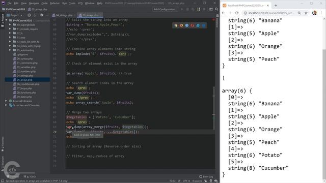The width and height of the screenshot is (326, 183).
Task: Click the Chrome address bar URL
Action: 271,13
